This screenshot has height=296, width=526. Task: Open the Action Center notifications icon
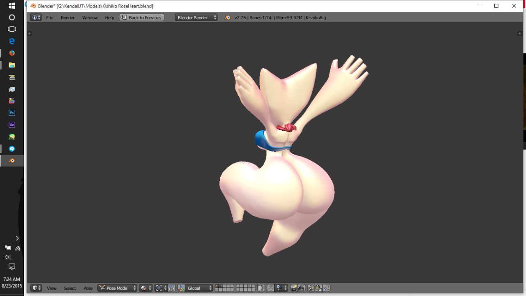pyautogui.click(x=12, y=267)
